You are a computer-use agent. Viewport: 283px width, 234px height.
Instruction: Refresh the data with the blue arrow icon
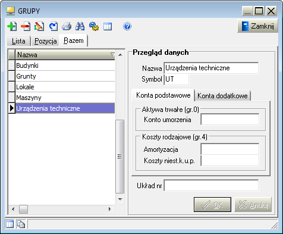click(53, 26)
